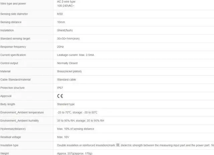214x155 pixels.
Task: Click the double insulation square mark icon
Action: click(x=118, y=145)
